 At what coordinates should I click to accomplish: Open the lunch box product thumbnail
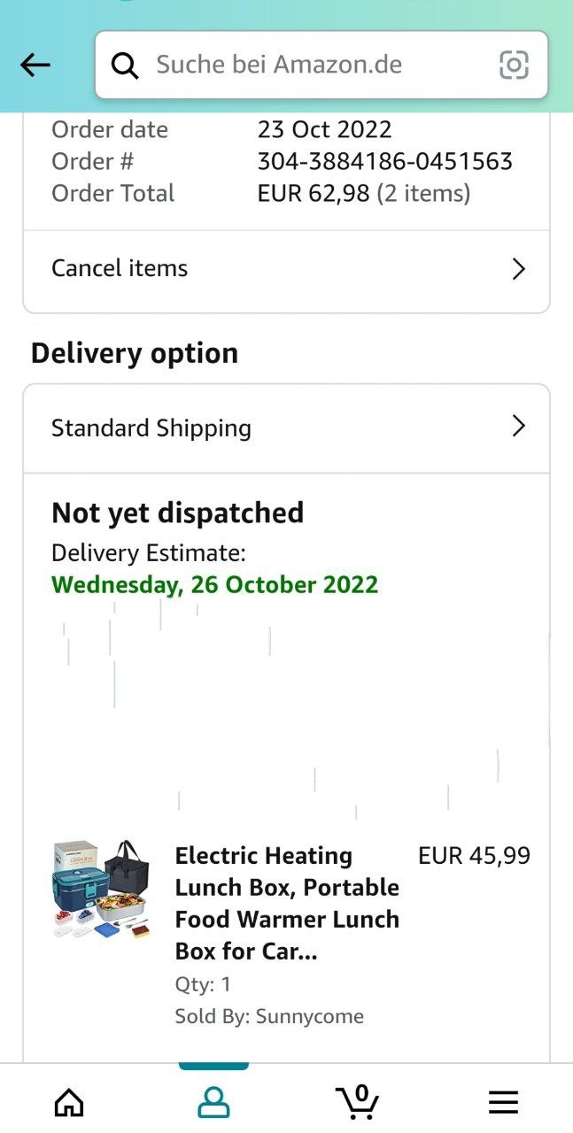click(x=101, y=890)
